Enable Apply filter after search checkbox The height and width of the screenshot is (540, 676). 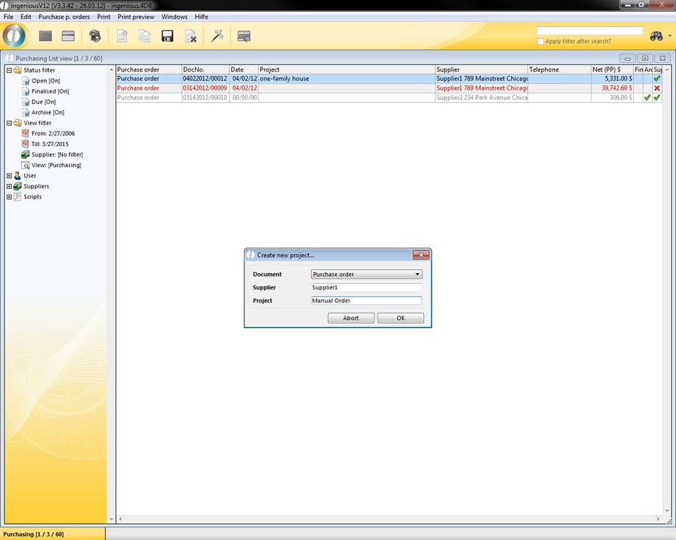pos(541,41)
